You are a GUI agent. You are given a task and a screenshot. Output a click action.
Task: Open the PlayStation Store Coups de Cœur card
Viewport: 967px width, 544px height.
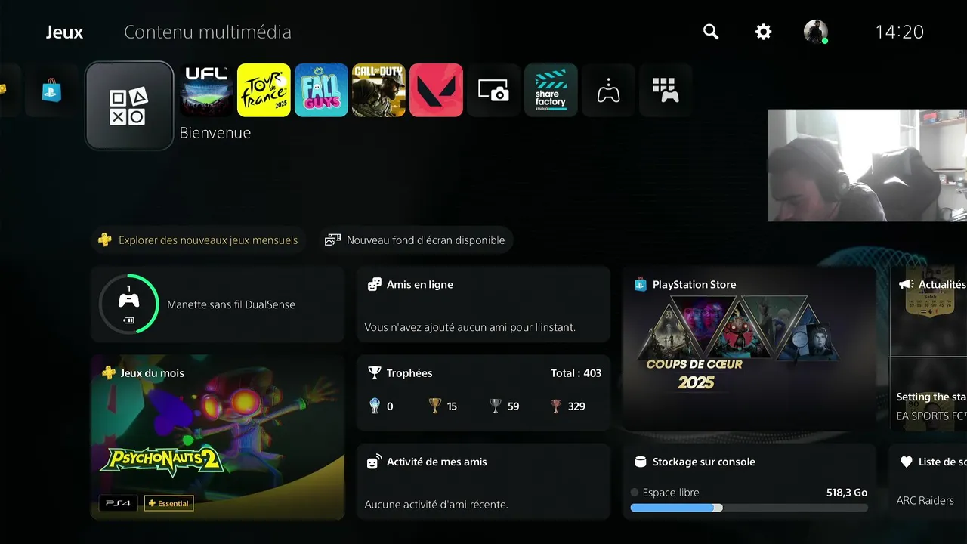(x=749, y=348)
